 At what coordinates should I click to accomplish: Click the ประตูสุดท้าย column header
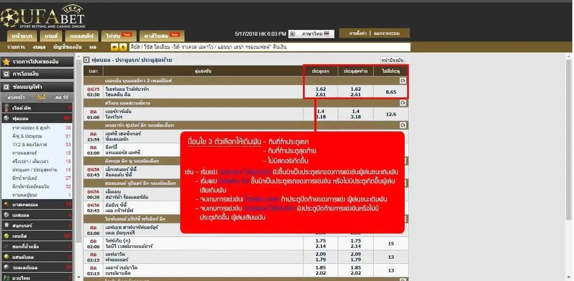click(355, 71)
